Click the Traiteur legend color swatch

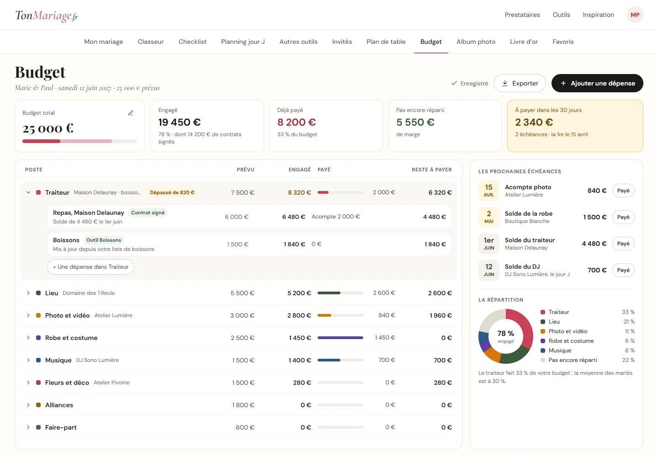tap(543, 312)
